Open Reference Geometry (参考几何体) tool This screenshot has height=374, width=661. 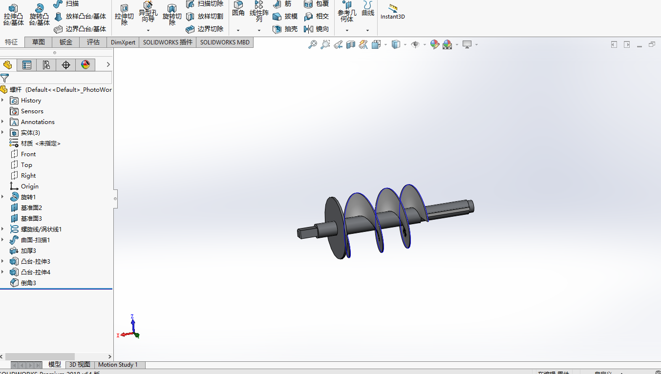tap(347, 12)
